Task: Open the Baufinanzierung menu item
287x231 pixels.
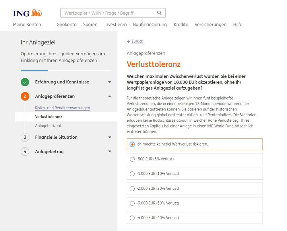Action: point(150,25)
